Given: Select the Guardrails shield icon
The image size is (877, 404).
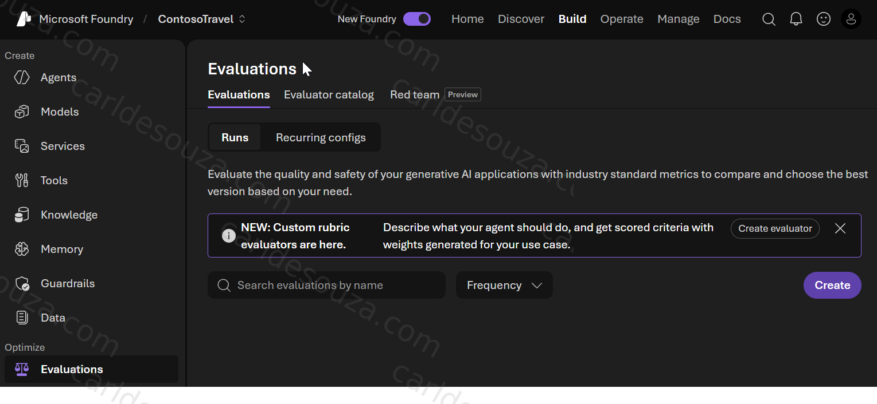Looking at the screenshot, I should 22,283.
